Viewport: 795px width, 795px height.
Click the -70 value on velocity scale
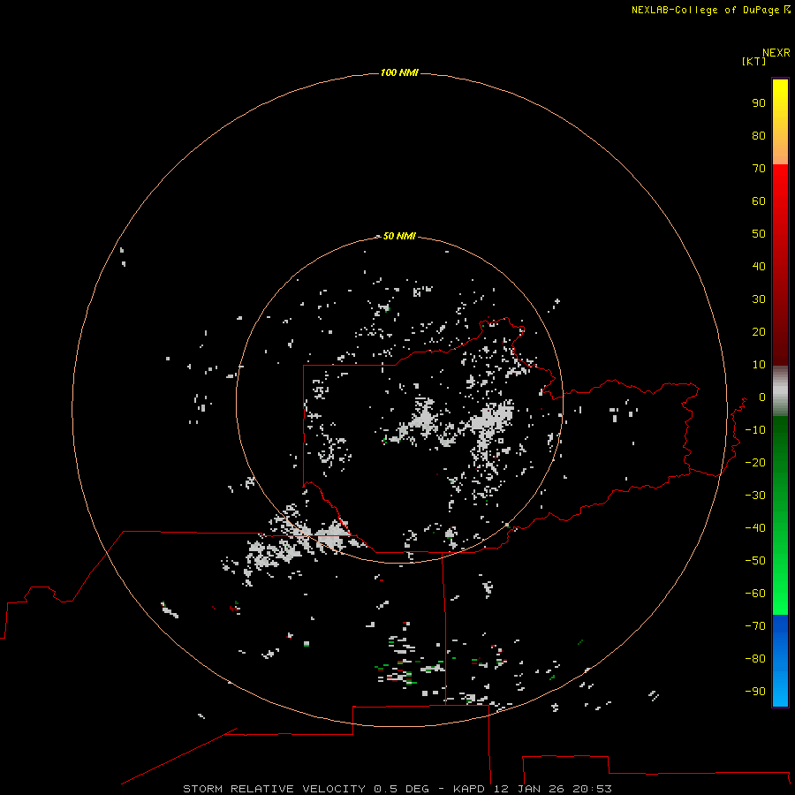(x=755, y=626)
